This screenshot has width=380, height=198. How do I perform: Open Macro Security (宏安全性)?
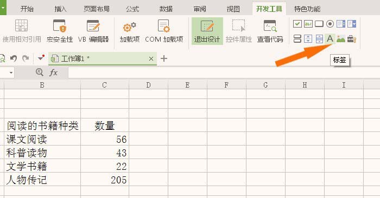tap(60, 31)
